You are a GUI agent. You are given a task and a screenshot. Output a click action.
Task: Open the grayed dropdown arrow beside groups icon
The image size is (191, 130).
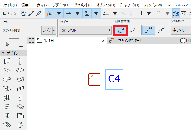pos(167,13)
